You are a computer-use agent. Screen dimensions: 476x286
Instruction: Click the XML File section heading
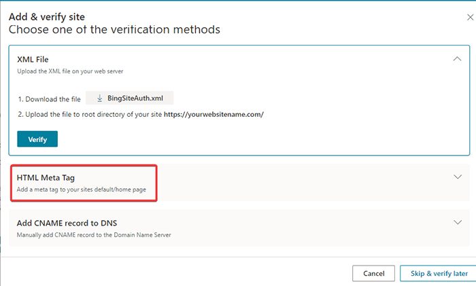pos(33,59)
